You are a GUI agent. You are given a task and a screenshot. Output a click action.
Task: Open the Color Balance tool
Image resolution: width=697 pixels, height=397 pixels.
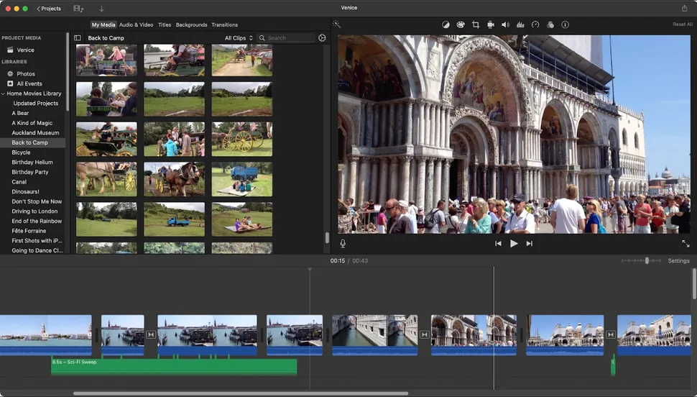[446, 24]
